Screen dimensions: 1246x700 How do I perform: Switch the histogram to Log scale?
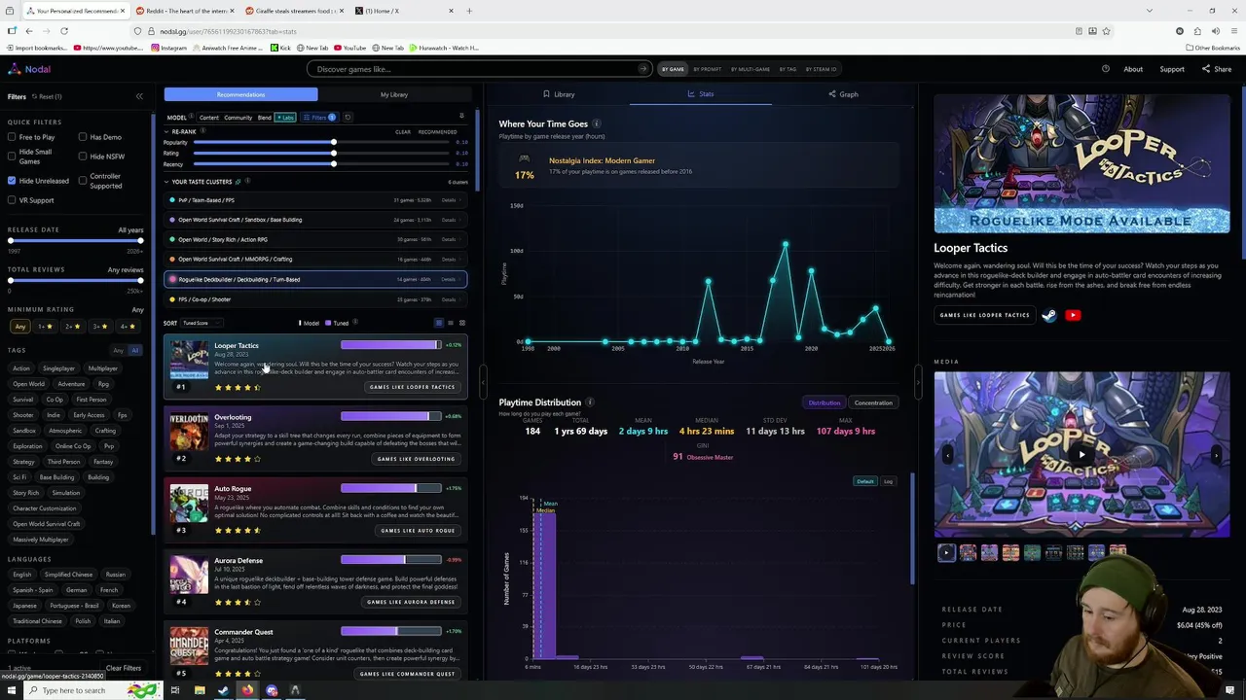pyautogui.click(x=888, y=481)
